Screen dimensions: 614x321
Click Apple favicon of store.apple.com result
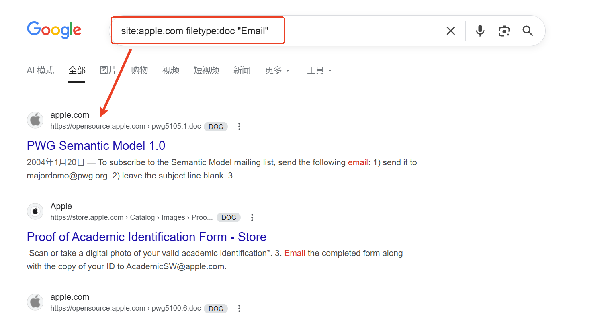click(x=35, y=211)
